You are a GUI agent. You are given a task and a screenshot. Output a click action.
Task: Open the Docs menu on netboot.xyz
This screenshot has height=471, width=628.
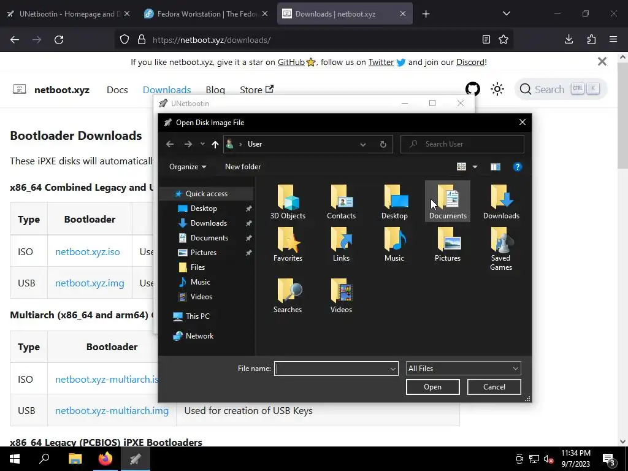[x=117, y=90]
